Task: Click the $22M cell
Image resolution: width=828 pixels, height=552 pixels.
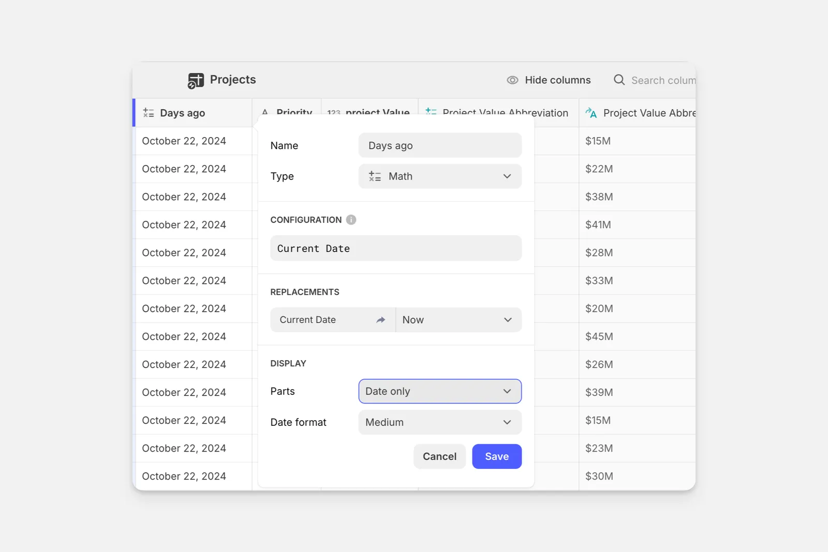Action: click(x=637, y=169)
